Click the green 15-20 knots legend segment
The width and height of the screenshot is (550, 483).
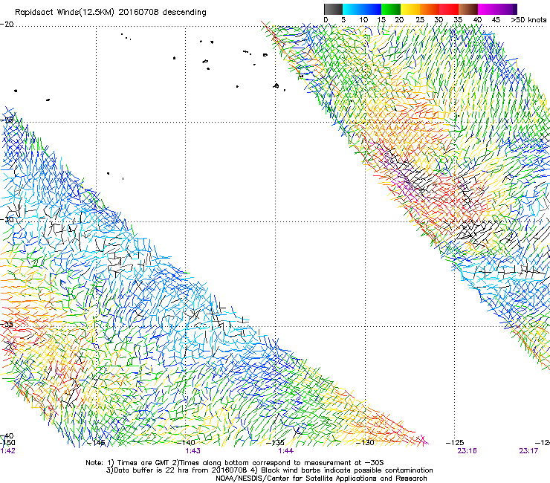[x=391, y=9]
